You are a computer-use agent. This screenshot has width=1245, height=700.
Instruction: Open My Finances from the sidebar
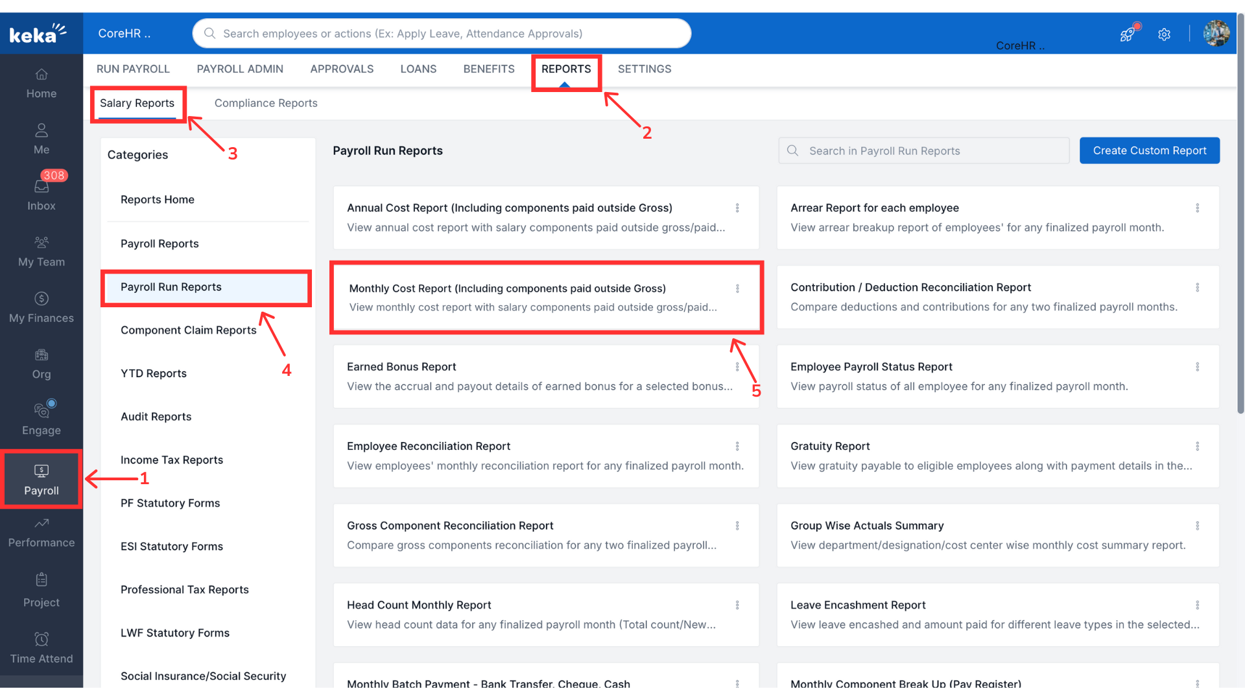41,307
